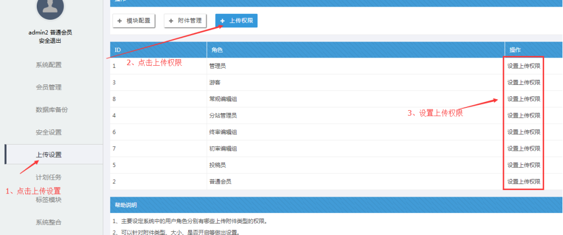Click 安全退出 to log out
563x235 pixels.
click(50, 41)
